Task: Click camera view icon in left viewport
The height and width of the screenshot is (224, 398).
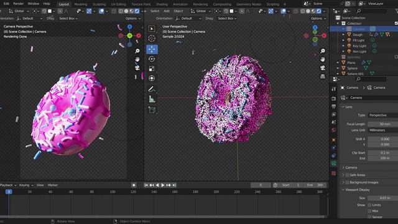Action: click(x=137, y=68)
